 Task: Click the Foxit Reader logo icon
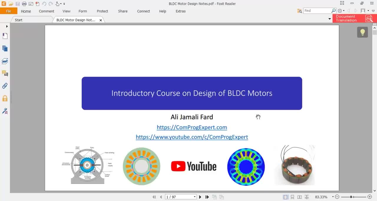point(3,4)
